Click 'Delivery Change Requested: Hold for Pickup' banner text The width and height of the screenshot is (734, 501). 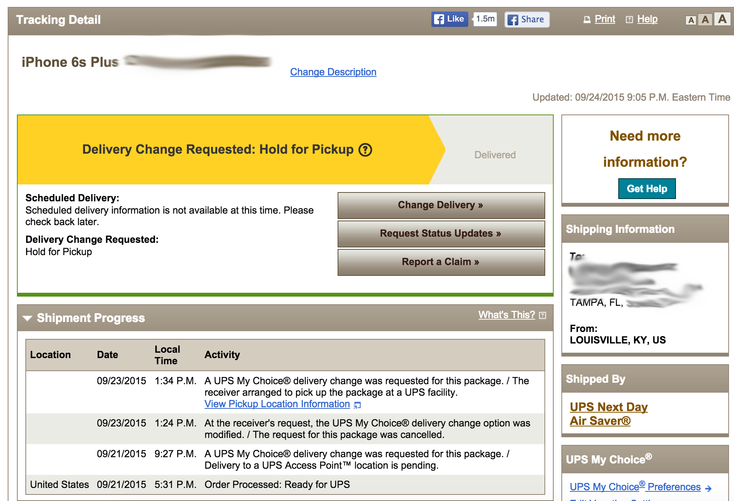pos(218,149)
